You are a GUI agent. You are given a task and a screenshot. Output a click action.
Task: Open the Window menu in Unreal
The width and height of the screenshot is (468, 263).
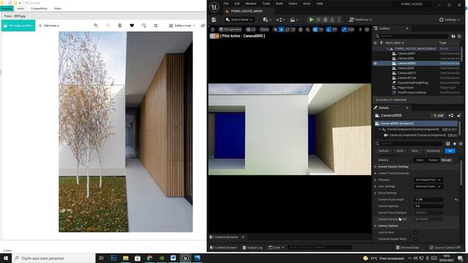pyautogui.click(x=251, y=4)
